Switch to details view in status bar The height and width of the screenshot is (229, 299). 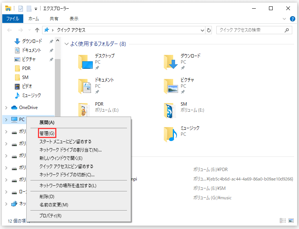coord(283,220)
